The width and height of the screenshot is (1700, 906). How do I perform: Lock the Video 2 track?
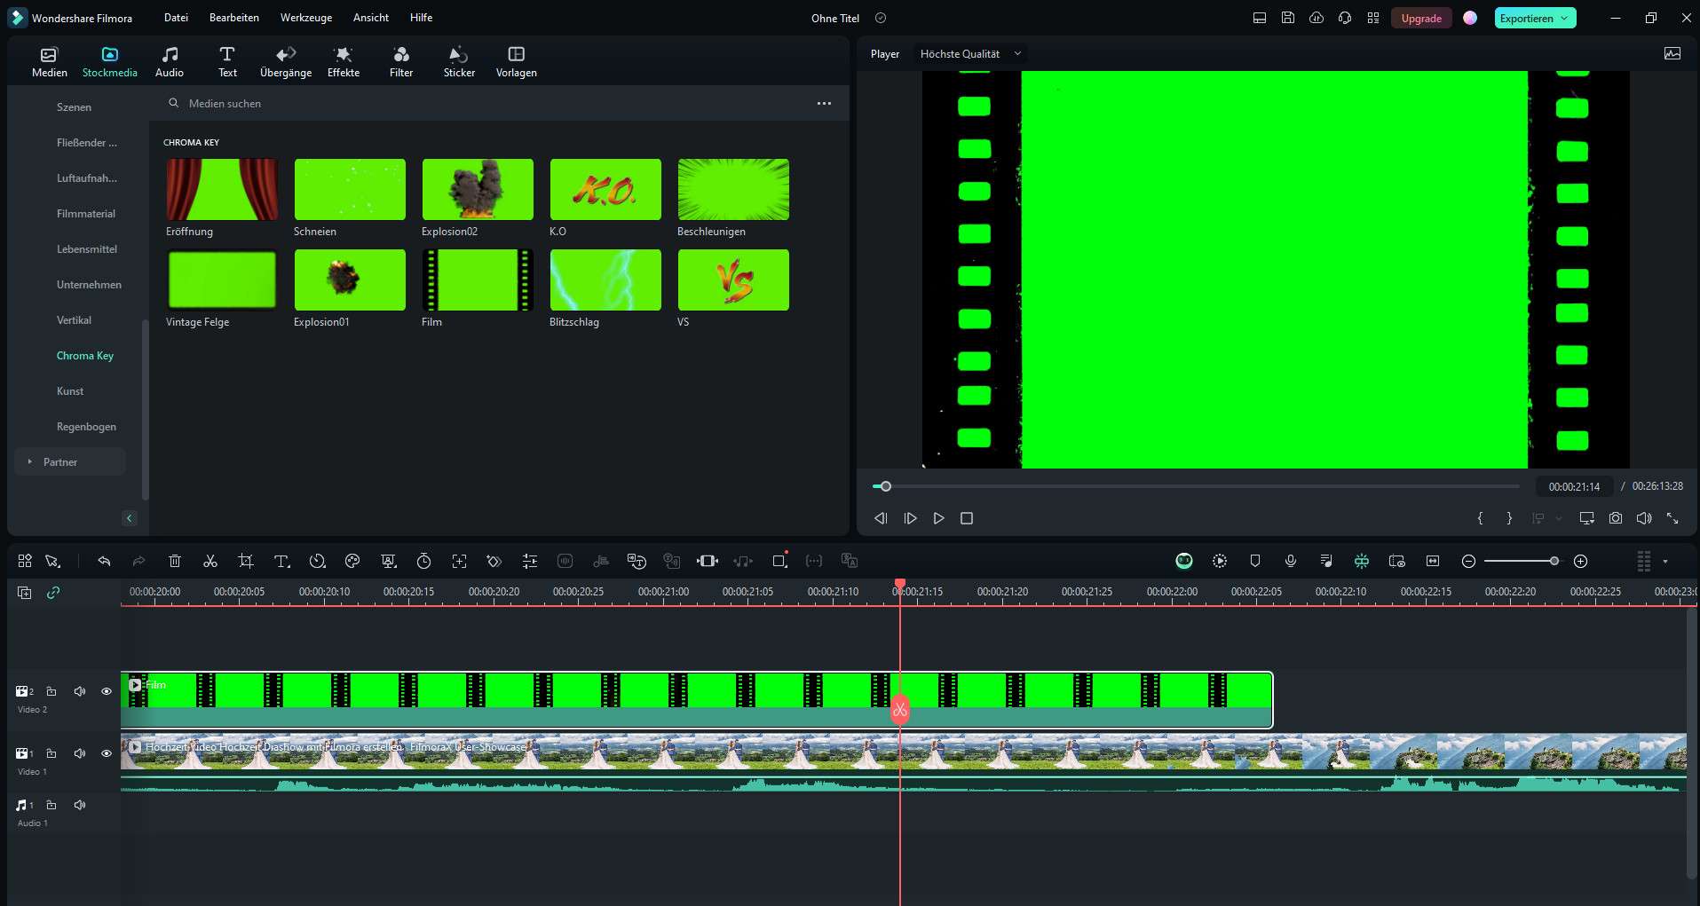(x=51, y=691)
